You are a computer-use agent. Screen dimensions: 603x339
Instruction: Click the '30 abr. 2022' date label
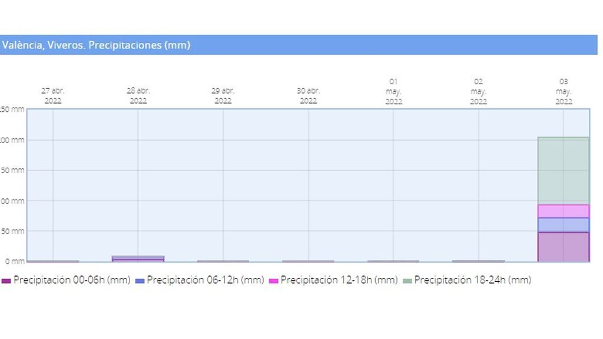point(308,96)
